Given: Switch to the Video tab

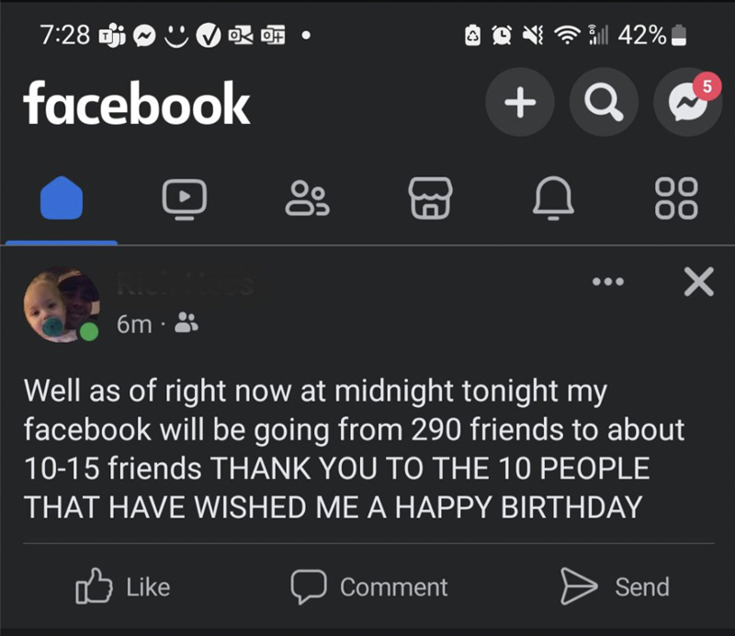Looking at the screenshot, I should click(184, 197).
